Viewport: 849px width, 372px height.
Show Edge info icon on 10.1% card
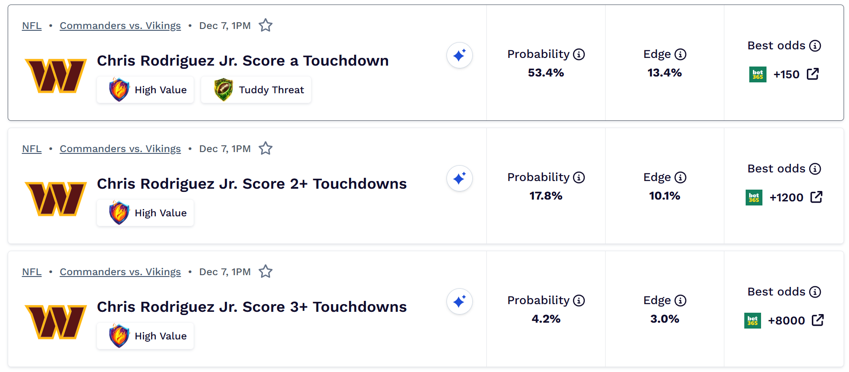680,177
